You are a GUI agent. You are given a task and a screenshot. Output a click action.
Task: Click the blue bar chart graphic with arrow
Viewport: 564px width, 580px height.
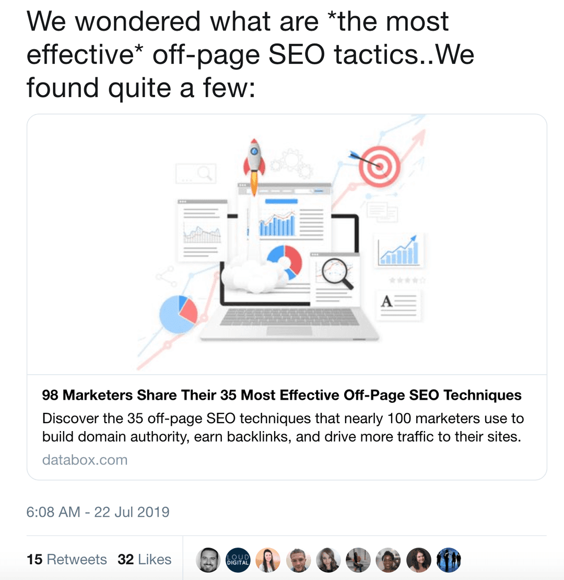click(399, 251)
